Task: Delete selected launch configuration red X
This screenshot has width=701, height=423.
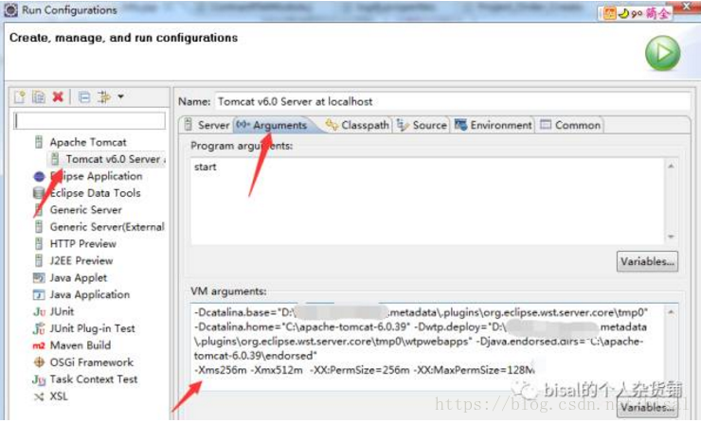Action: 58,97
